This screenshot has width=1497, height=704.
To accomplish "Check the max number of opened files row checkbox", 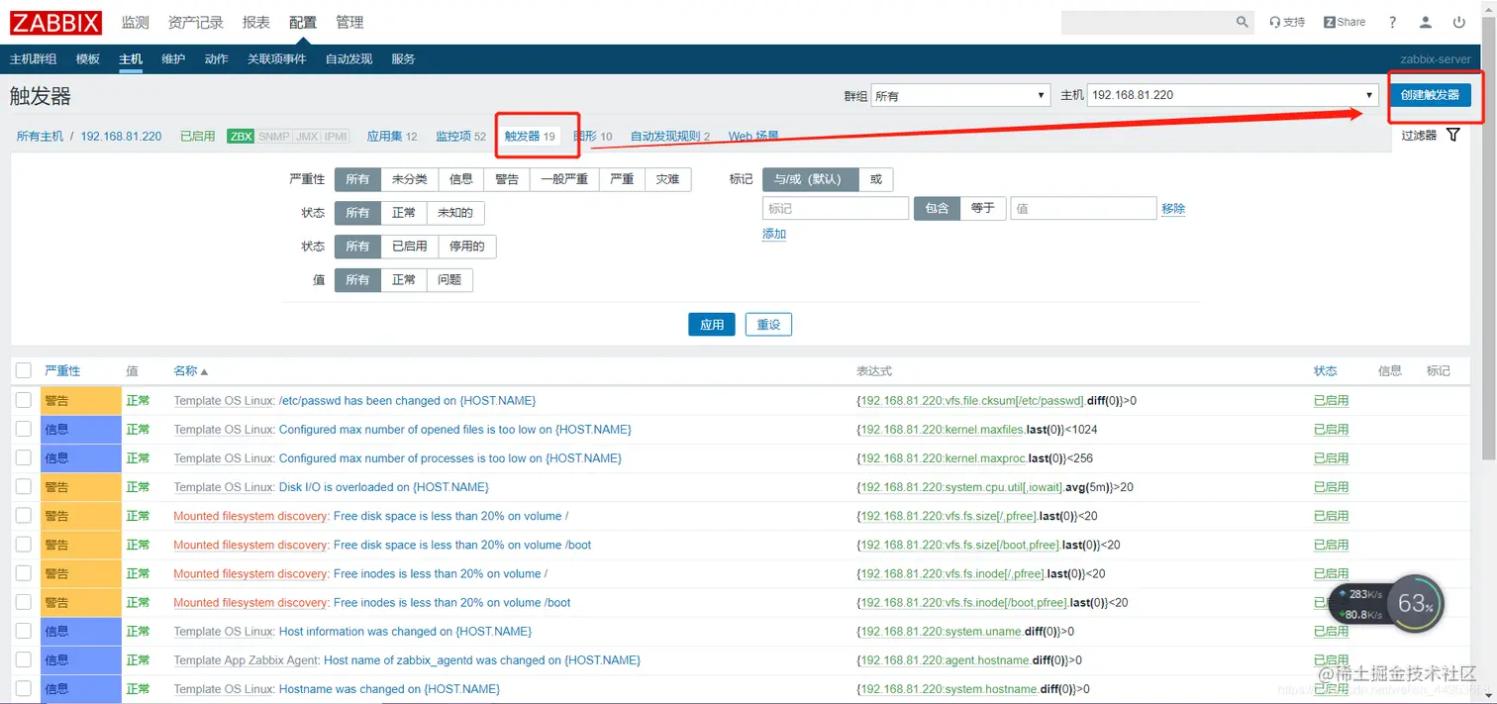I will click(24, 429).
